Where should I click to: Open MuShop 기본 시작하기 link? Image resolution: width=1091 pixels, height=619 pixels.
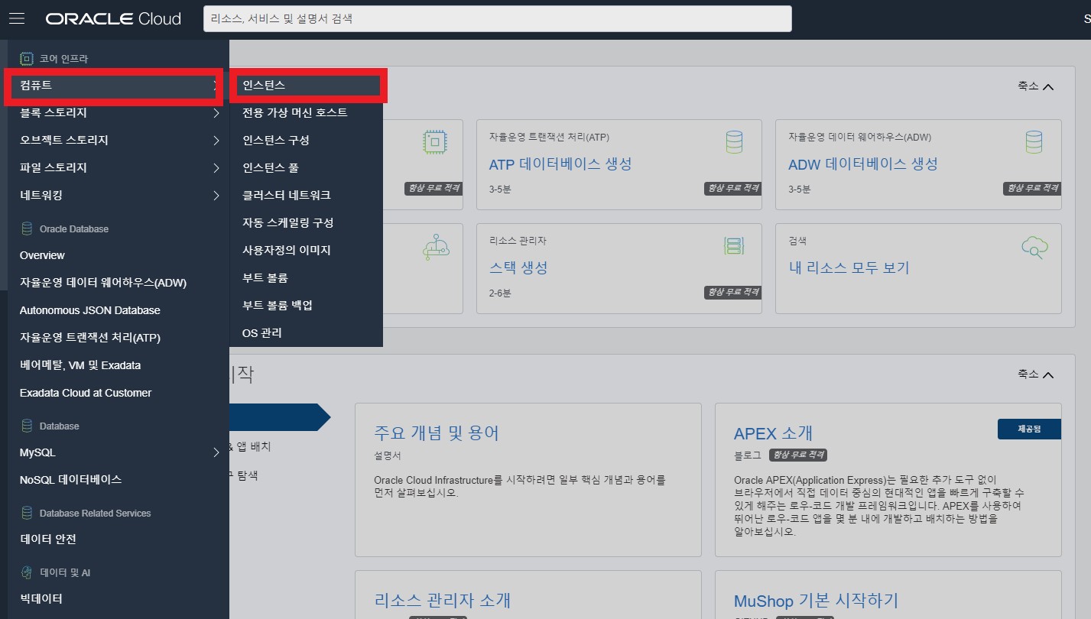pyautogui.click(x=816, y=600)
